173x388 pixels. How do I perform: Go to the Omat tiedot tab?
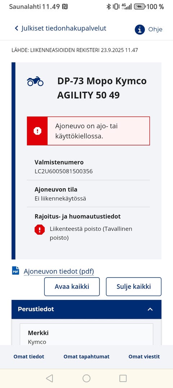click(x=29, y=357)
